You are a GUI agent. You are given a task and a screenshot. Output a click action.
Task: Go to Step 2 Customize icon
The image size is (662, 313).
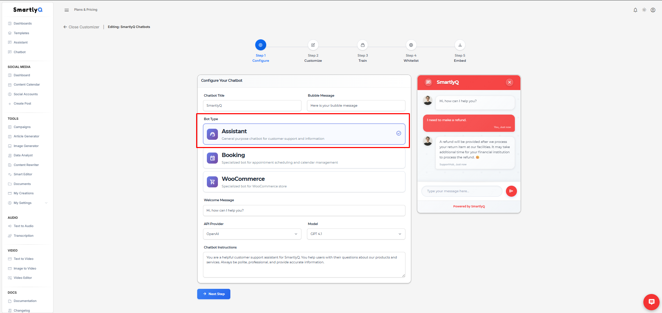(x=313, y=45)
